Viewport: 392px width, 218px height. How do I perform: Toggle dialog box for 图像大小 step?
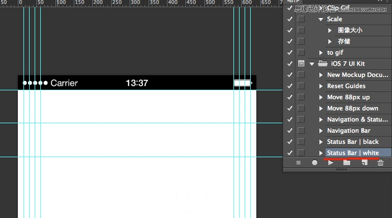[301, 30]
